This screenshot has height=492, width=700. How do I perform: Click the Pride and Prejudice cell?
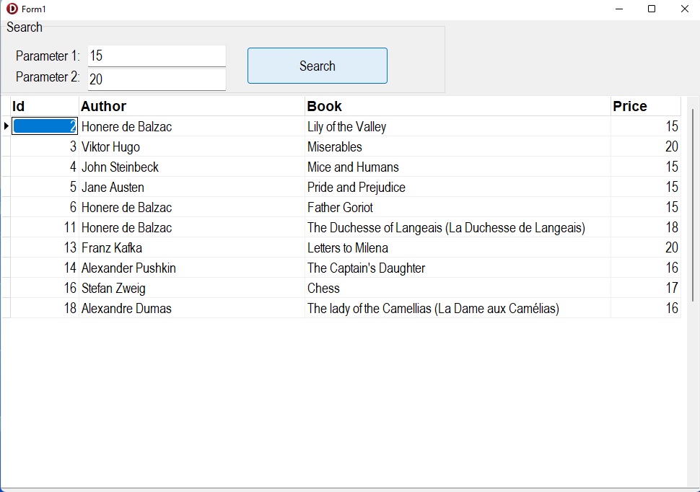[356, 187]
